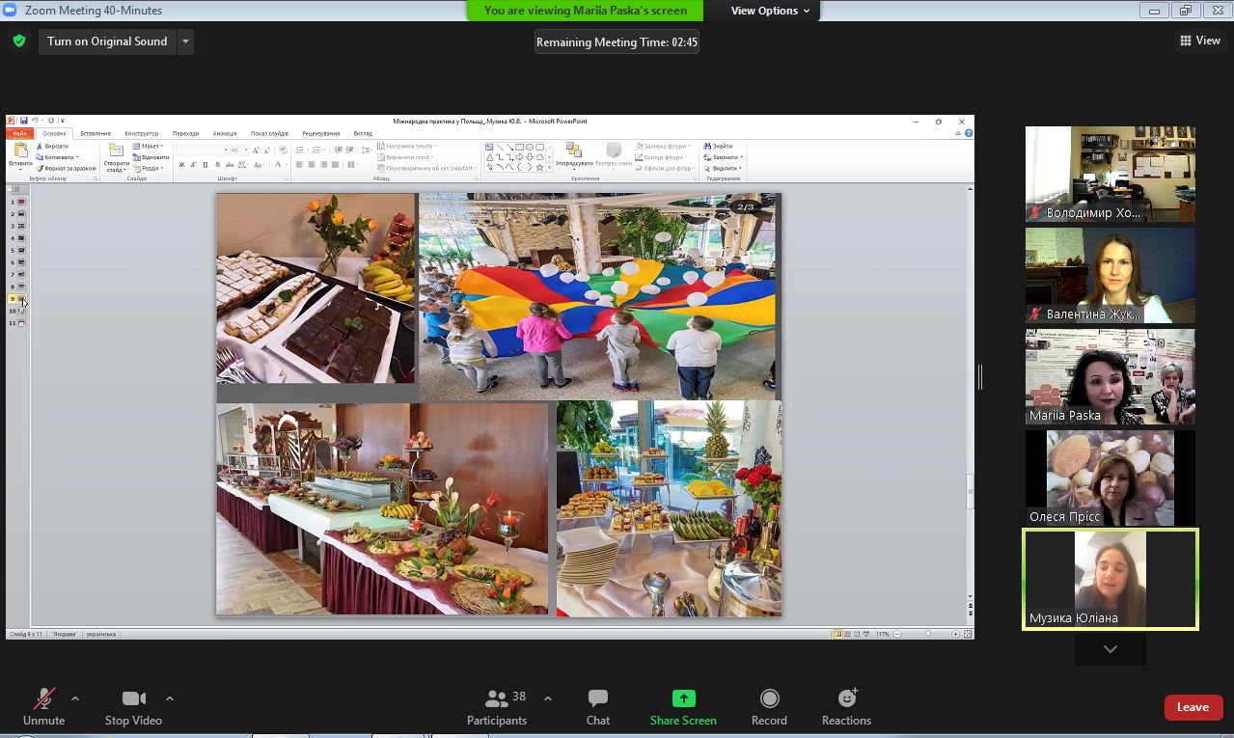This screenshot has width=1234, height=738.
Task: Open the Chat panel
Action: (597, 698)
